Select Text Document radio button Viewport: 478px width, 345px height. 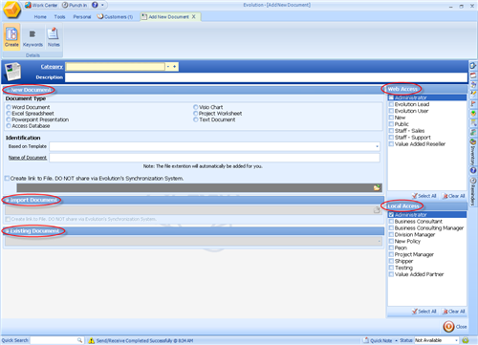pos(196,119)
